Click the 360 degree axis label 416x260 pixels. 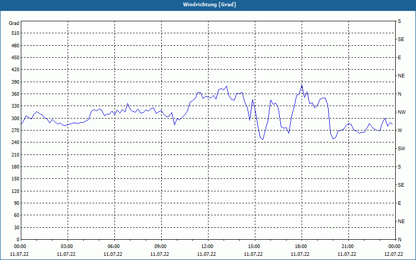pyautogui.click(x=16, y=94)
